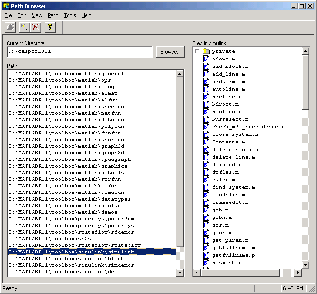The image size is (317, 294).
Task: Select the highlighted toolbox\simulink\simulink path entry
Action: 92,252
